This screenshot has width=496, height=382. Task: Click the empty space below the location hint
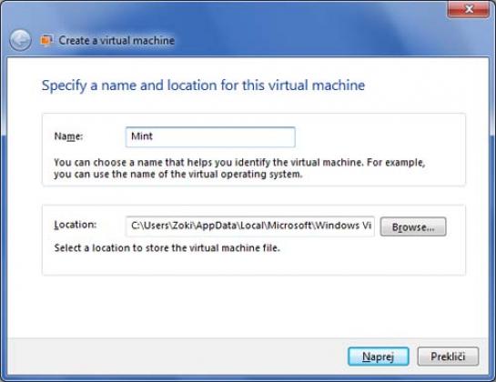coord(253,265)
